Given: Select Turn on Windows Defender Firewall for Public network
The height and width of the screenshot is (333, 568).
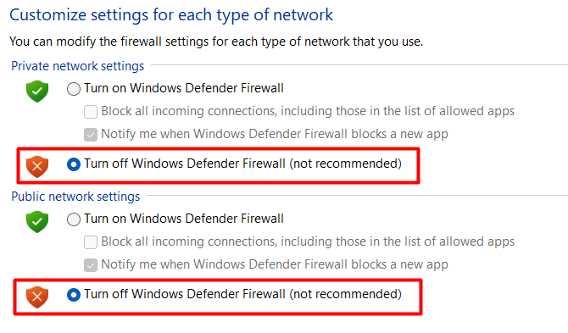Looking at the screenshot, I should click(x=74, y=219).
